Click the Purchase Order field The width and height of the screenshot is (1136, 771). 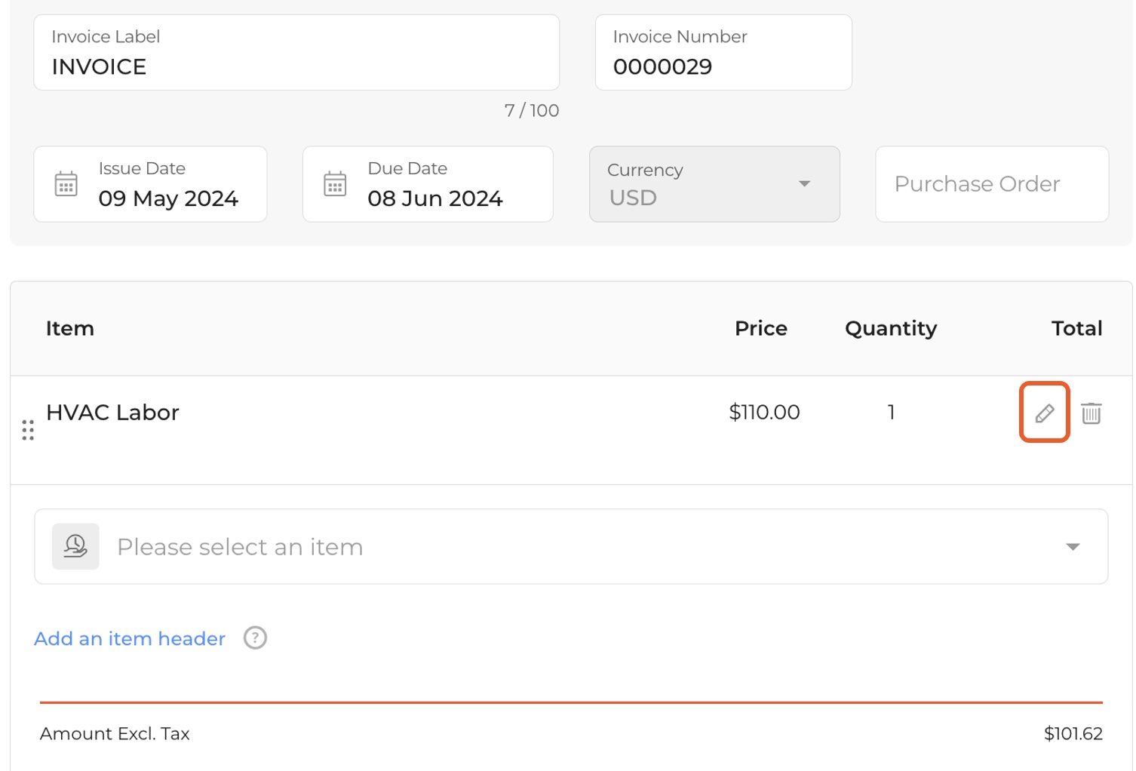click(991, 184)
